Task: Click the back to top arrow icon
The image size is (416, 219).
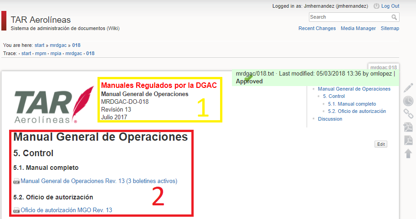Action: click(x=408, y=153)
